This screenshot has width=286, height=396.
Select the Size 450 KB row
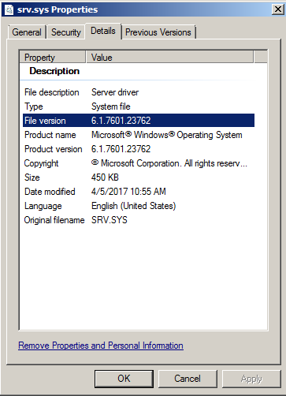tap(139, 177)
